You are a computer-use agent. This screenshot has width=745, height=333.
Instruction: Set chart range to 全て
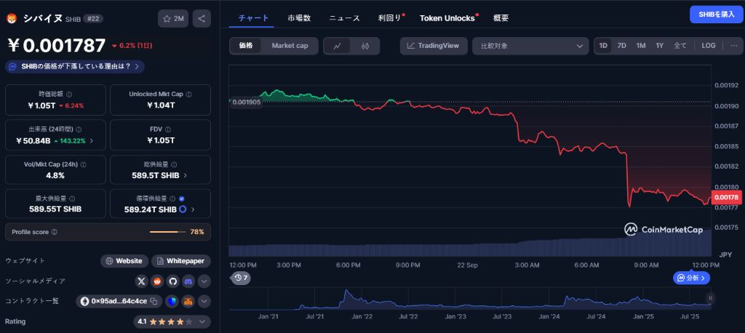(x=680, y=46)
